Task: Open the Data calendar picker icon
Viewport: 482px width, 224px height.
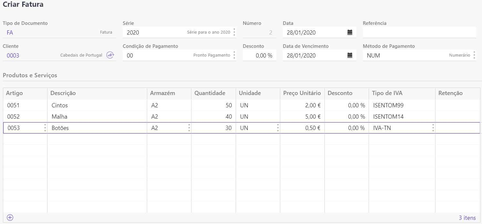Action: coord(350,32)
